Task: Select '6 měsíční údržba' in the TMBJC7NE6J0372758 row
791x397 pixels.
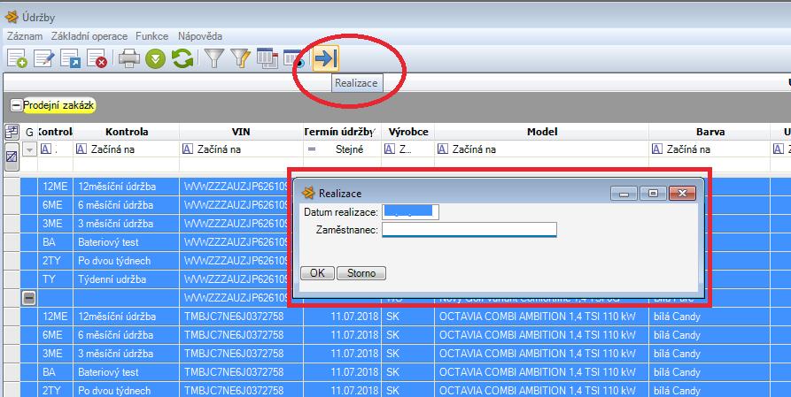Action: pos(126,335)
